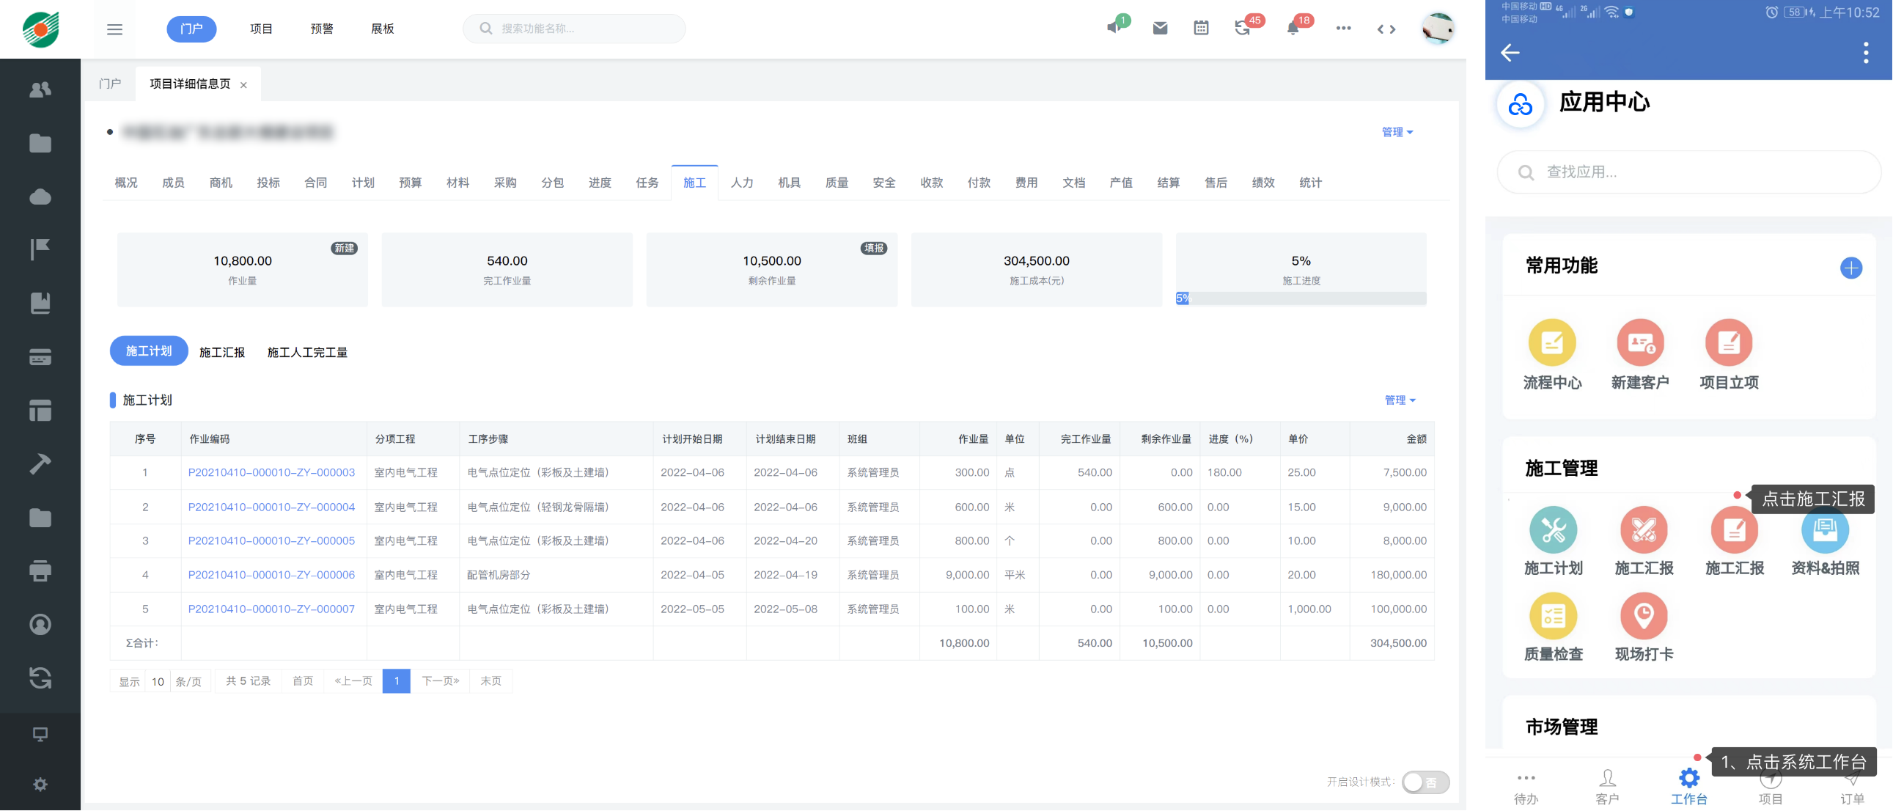Open the 质量检查 app icon
The width and height of the screenshot is (1893, 811).
[1553, 615]
